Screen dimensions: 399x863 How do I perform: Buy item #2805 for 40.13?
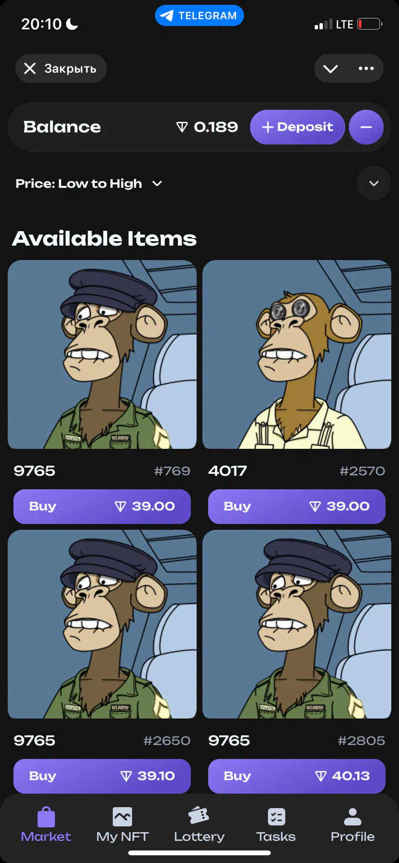point(297,776)
